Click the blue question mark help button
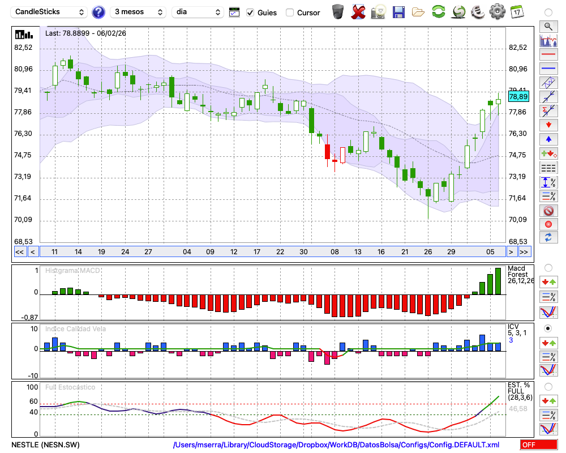The height and width of the screenshot is (453, 566). (98, 12)
